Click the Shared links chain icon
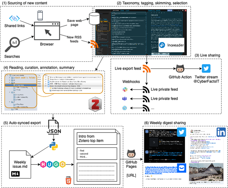The height and width of the screenshot is (188, 228). pyautogui.click(x=15, y=18)
